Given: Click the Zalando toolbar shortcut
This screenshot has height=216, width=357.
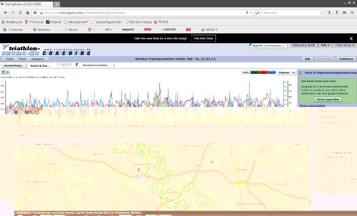Looking at the screenshot, I should click(x=168, y=29).
